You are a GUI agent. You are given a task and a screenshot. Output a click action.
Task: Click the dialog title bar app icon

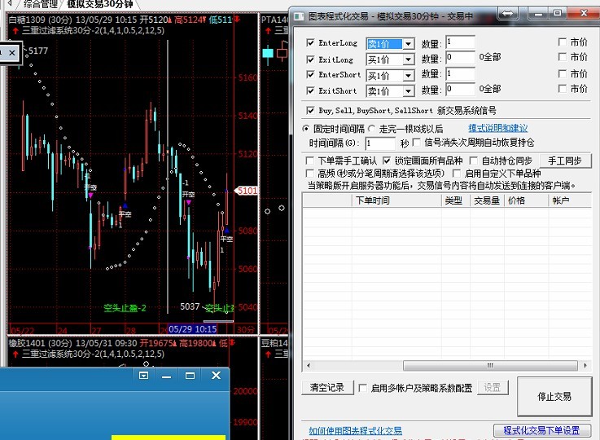click(299, 16)
